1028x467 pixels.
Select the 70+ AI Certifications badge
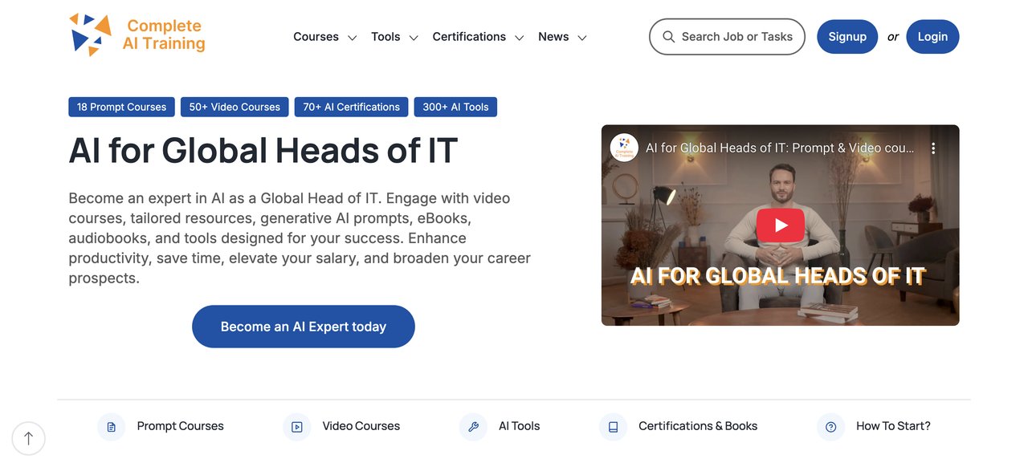point(351,107)
